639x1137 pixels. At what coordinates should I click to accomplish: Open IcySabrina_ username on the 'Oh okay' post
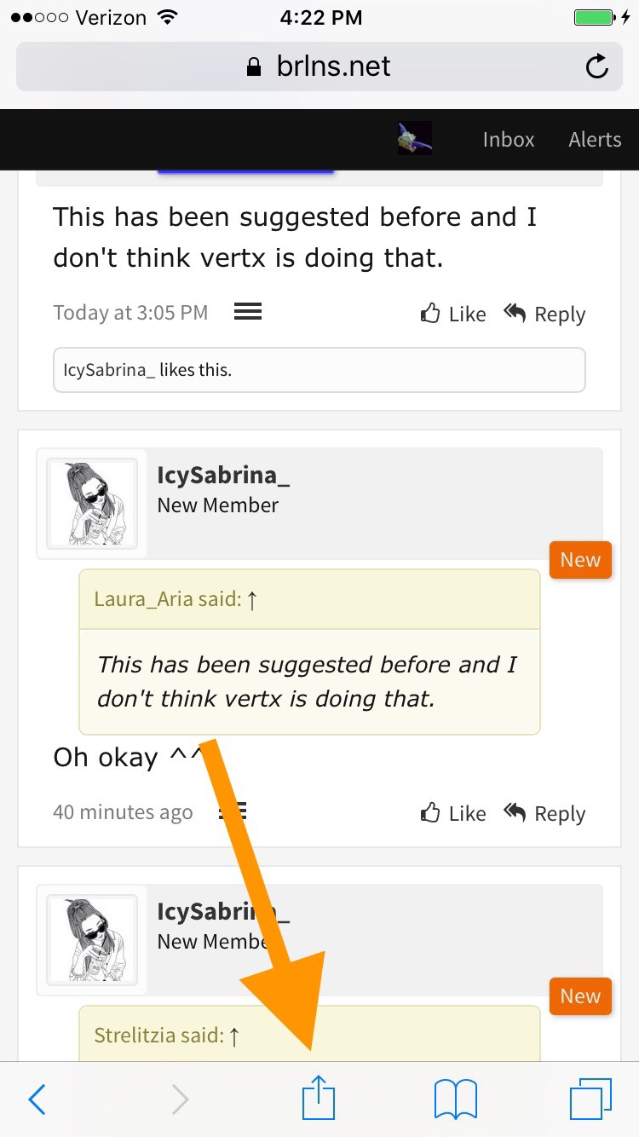click(223, 475)
